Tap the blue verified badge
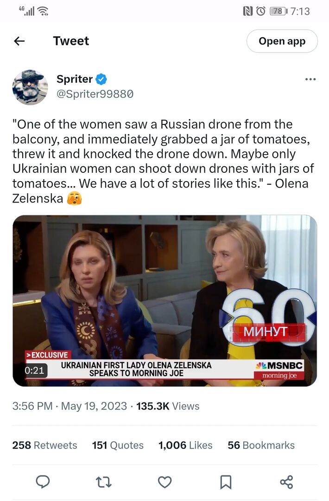This screenshot has width=329, height=501. pyautogui.click(x=101, y=79)
